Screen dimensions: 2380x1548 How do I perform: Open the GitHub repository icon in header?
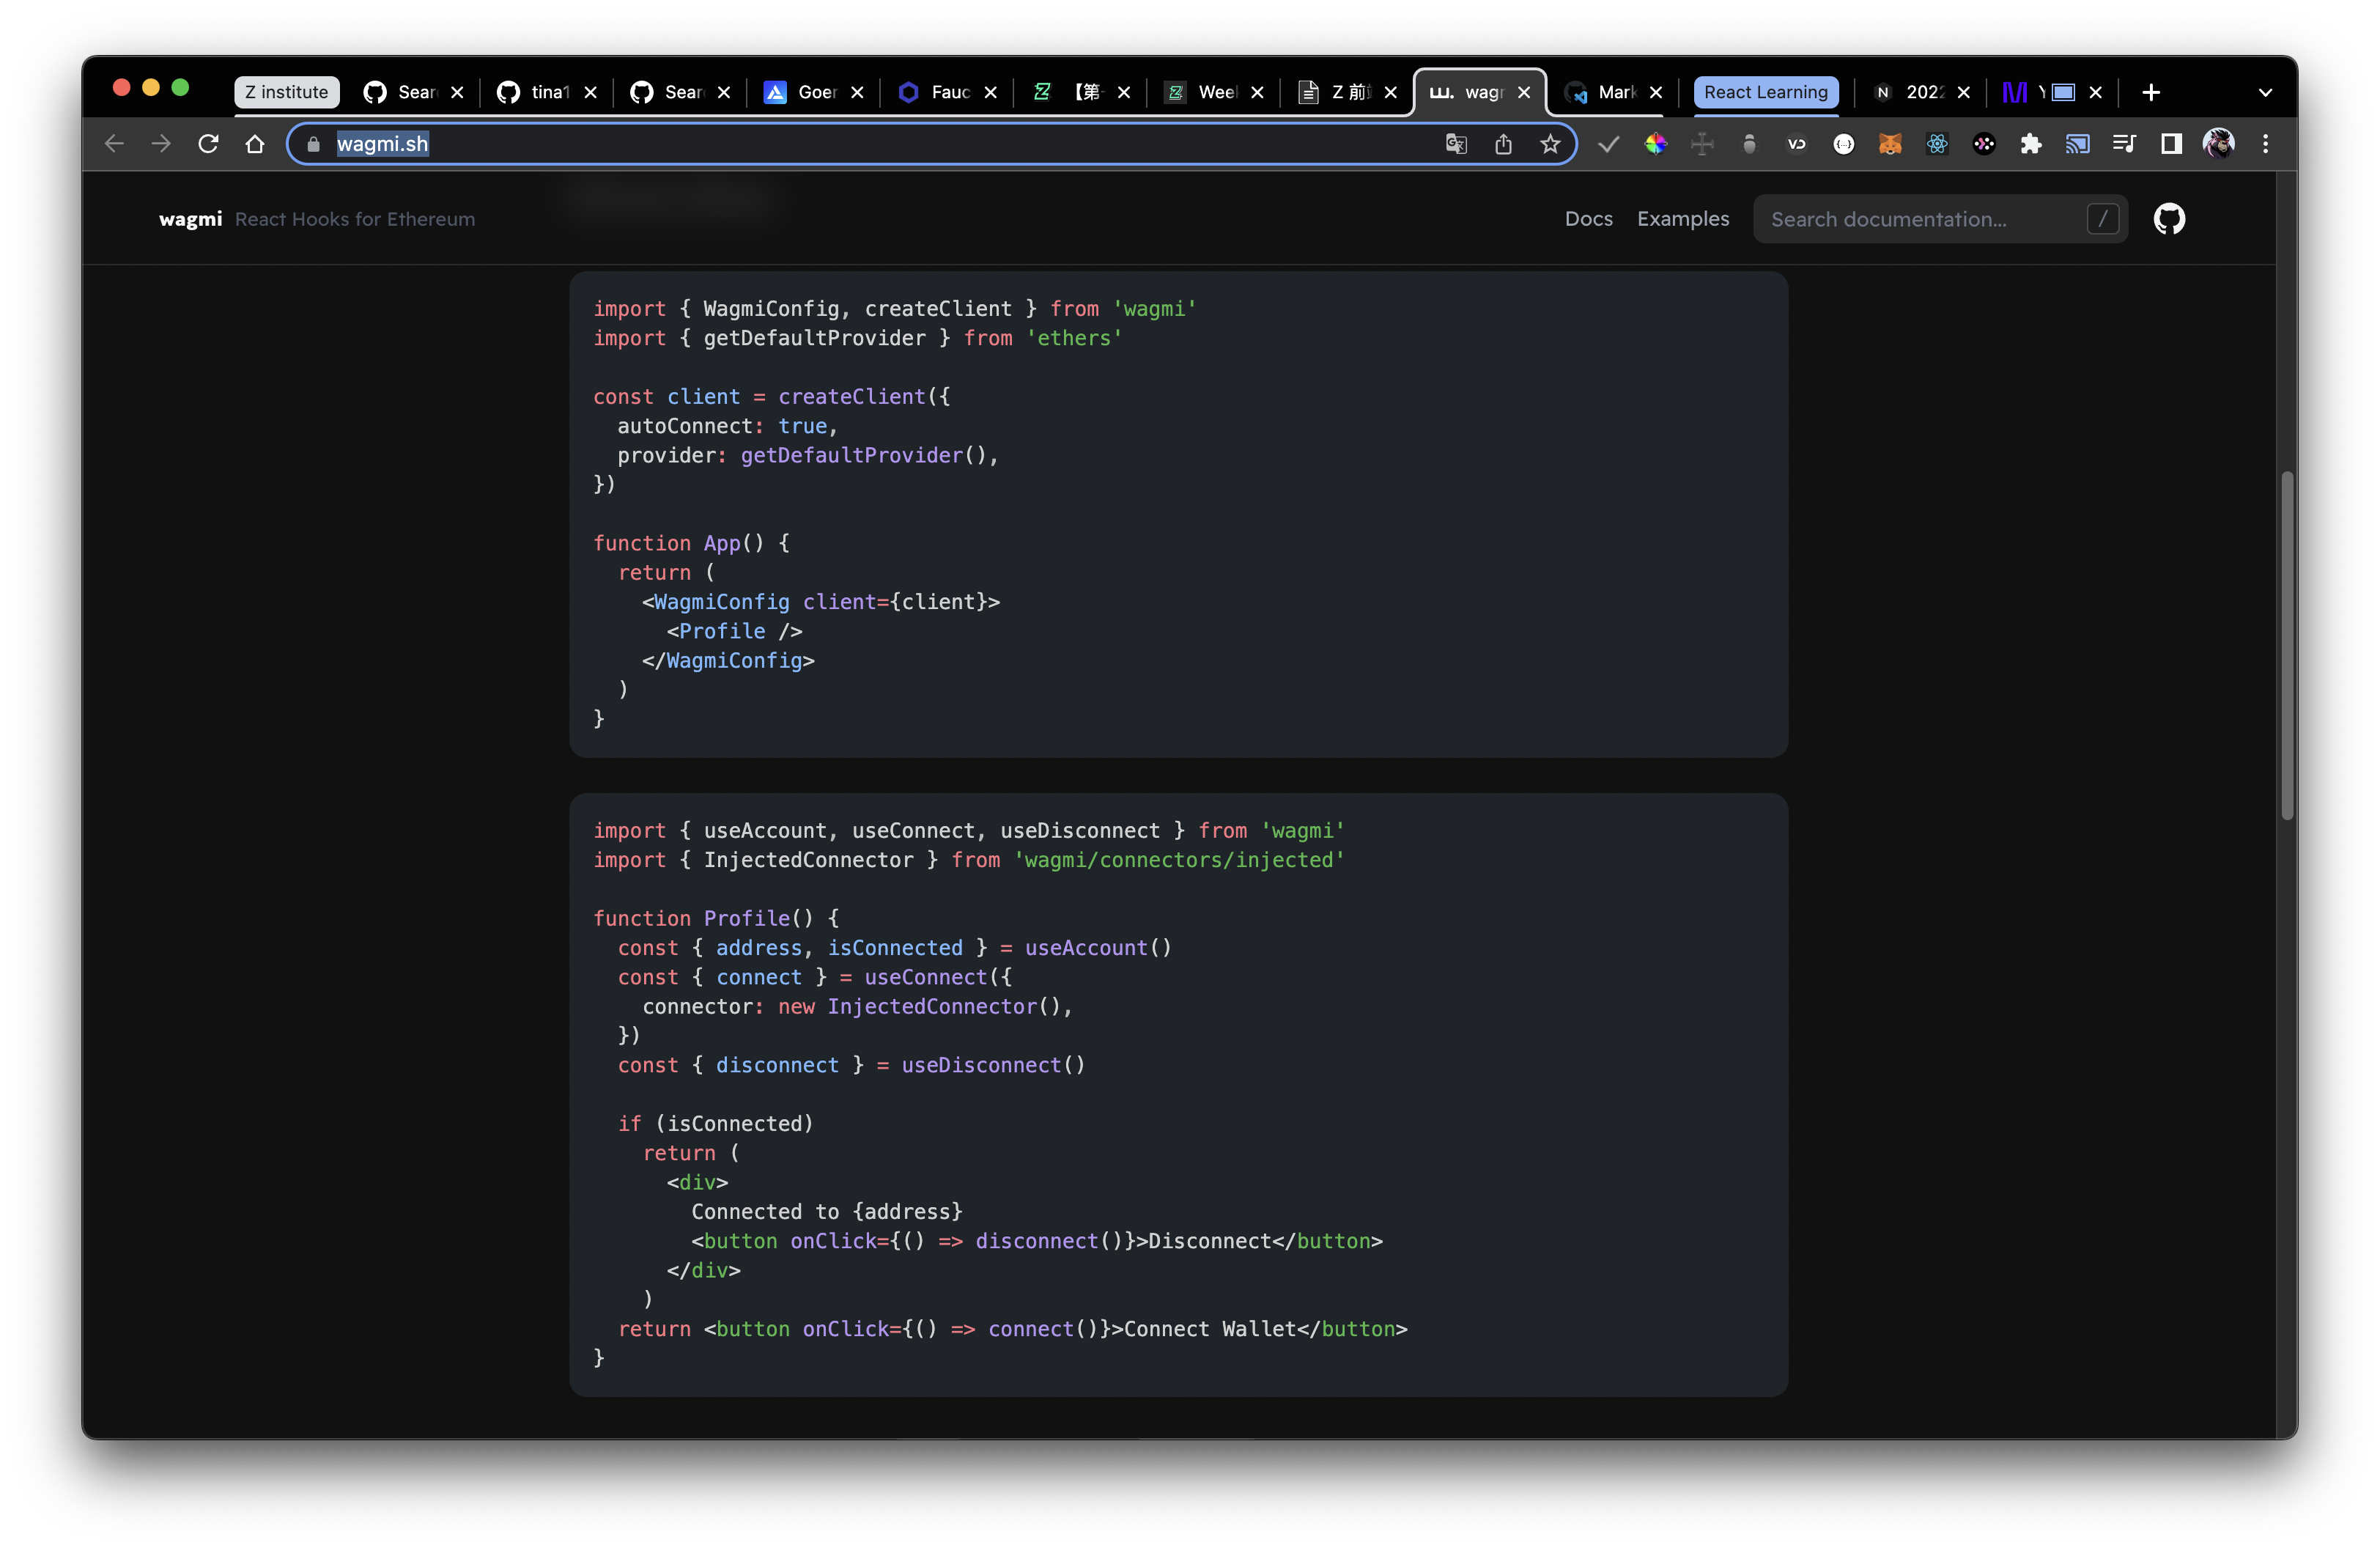point(2168,219)
